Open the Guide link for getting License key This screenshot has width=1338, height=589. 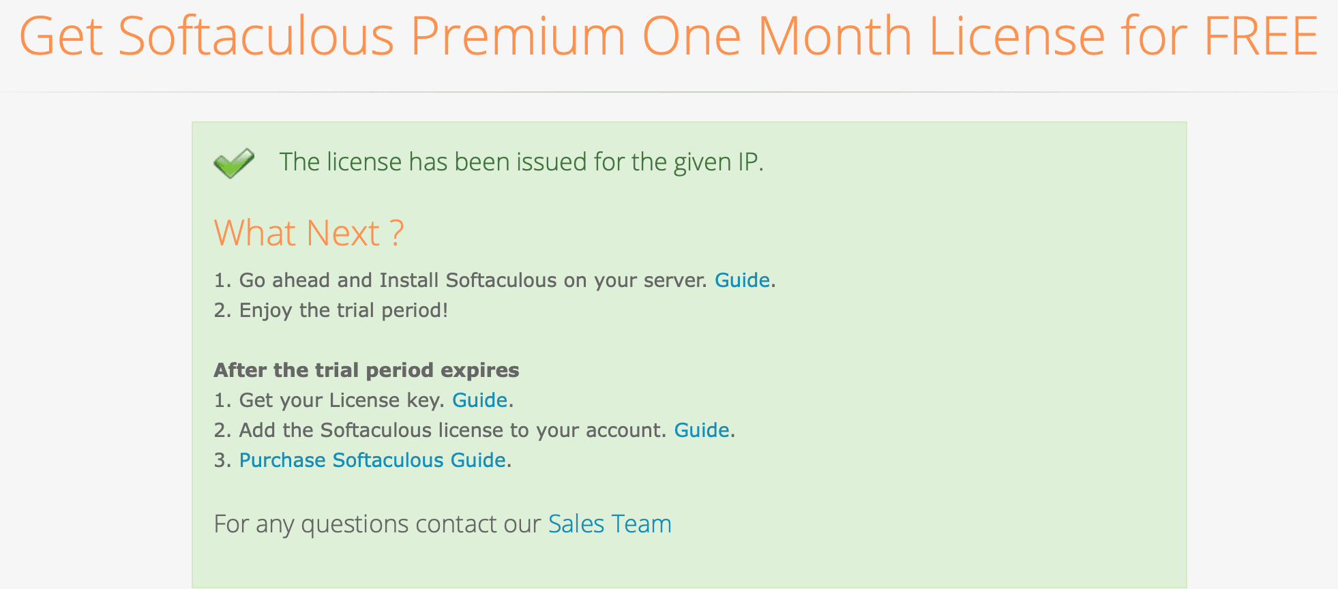479,400
